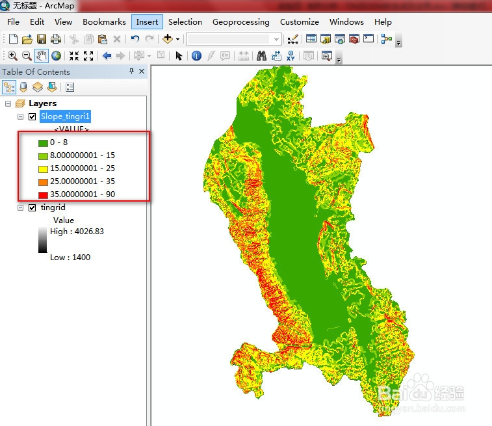Click the Save document icon
This screenshot has width=492, height=426.
(x=42, y=39)
